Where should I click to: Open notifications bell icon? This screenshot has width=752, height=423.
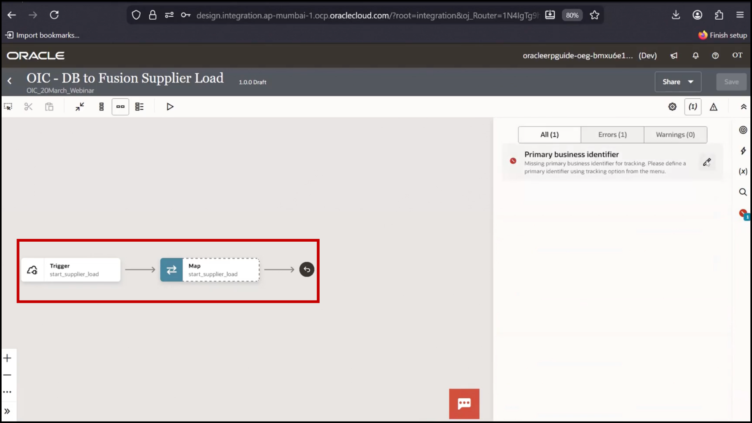pyautogui.click(x=696, y=56)
